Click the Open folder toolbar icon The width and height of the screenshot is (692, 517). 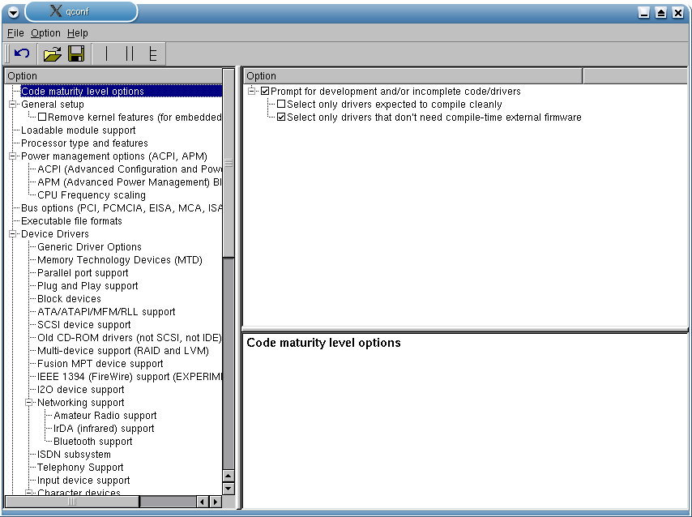click(52, 54)
